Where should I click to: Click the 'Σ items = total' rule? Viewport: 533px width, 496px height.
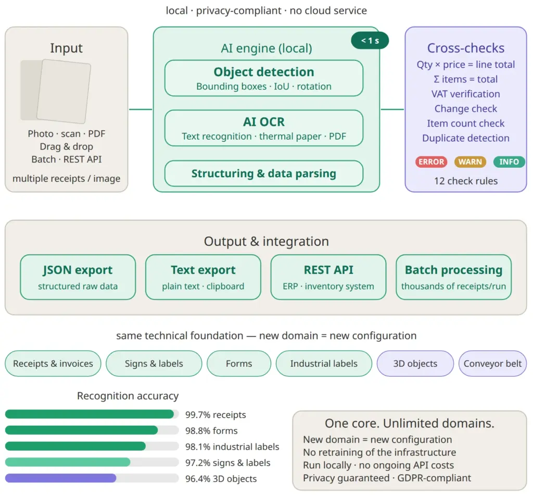click(x=466, y=79)
